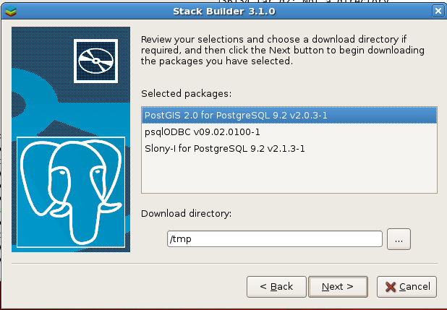447x310 pixels.
Task: Go back with the Back button
Action: [x=276, y=287]
